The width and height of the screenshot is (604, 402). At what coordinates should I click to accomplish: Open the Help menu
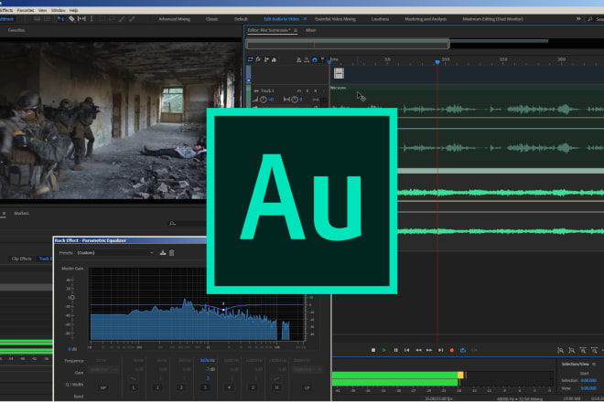[73, 10]
